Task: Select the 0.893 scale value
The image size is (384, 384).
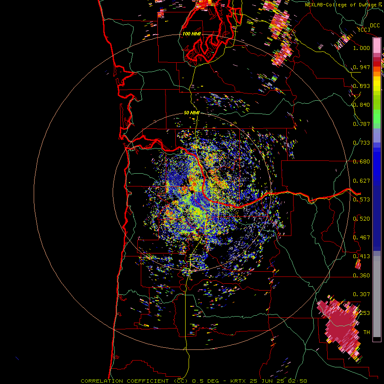Action: pos(361,86)
